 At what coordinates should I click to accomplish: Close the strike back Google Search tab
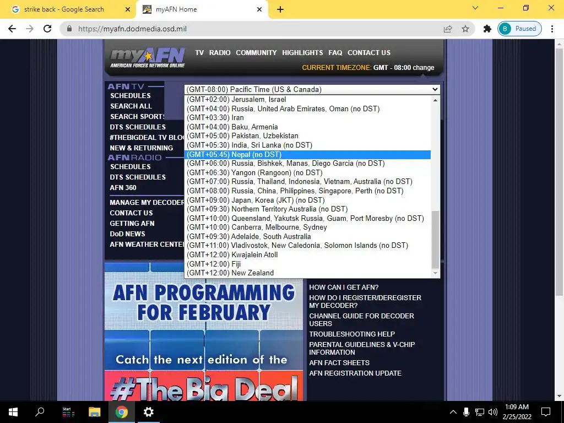[x=128, y=9]
